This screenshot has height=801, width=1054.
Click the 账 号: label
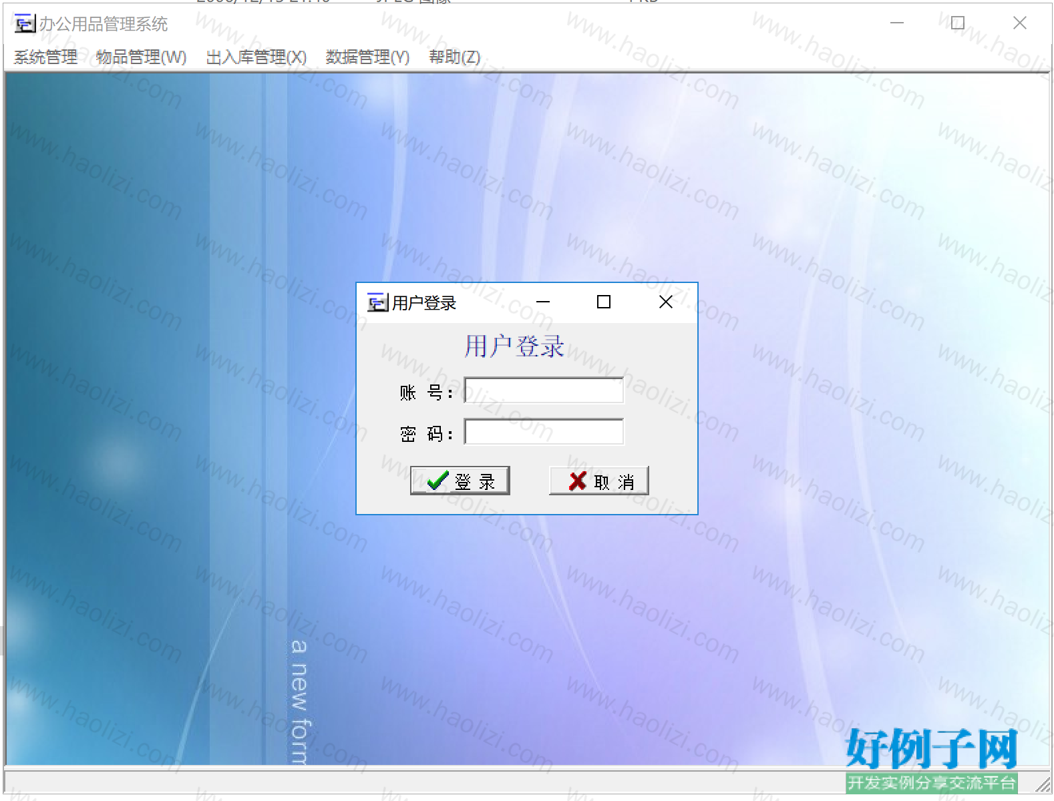coord(426,392)
